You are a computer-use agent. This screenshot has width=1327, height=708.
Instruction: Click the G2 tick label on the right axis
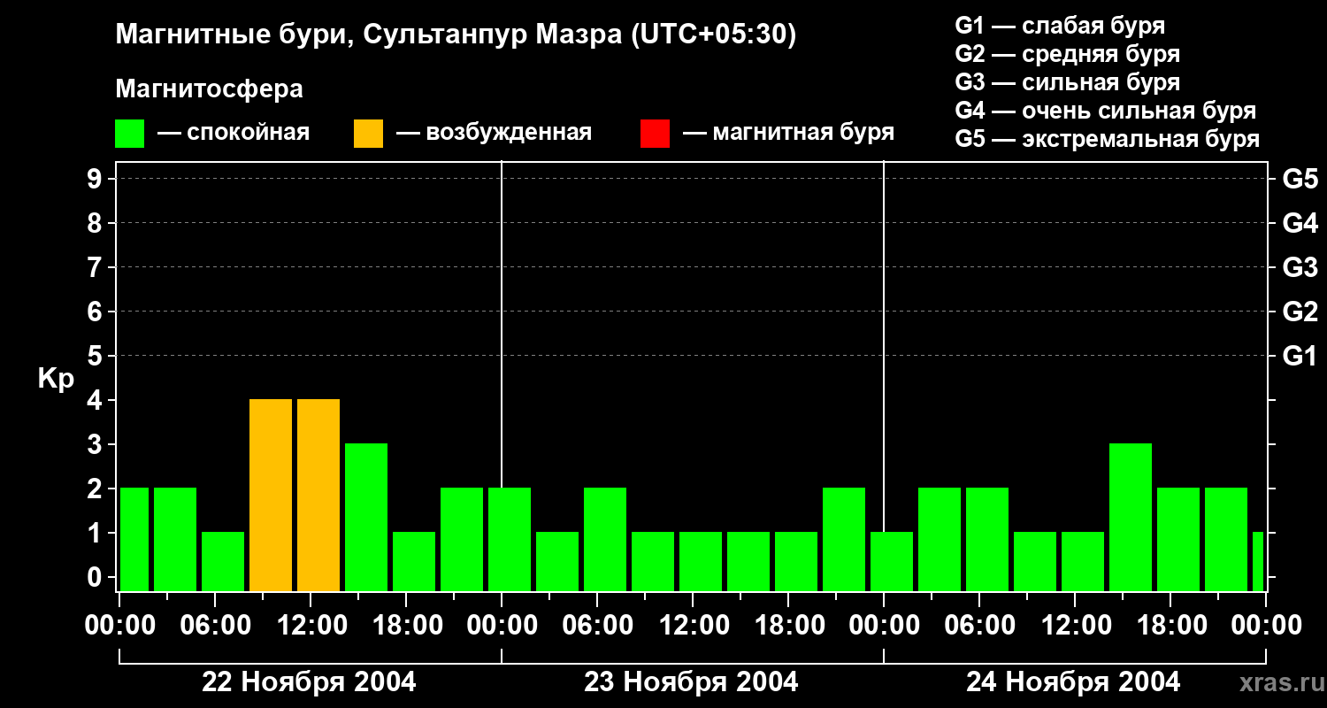click(1300, 312)
